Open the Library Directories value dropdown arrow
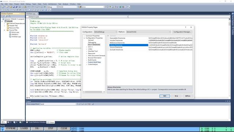 coord(191,45)
